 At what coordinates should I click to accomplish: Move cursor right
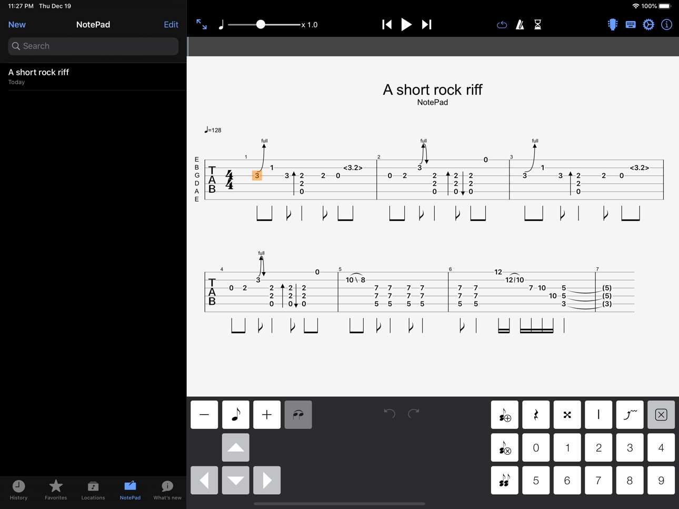point(267,480)
